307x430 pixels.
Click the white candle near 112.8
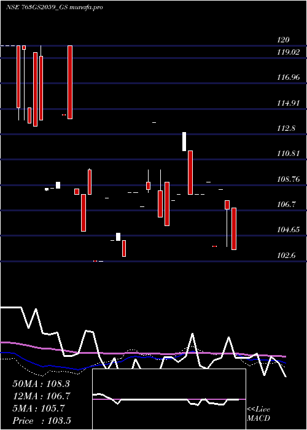point(184,141)
